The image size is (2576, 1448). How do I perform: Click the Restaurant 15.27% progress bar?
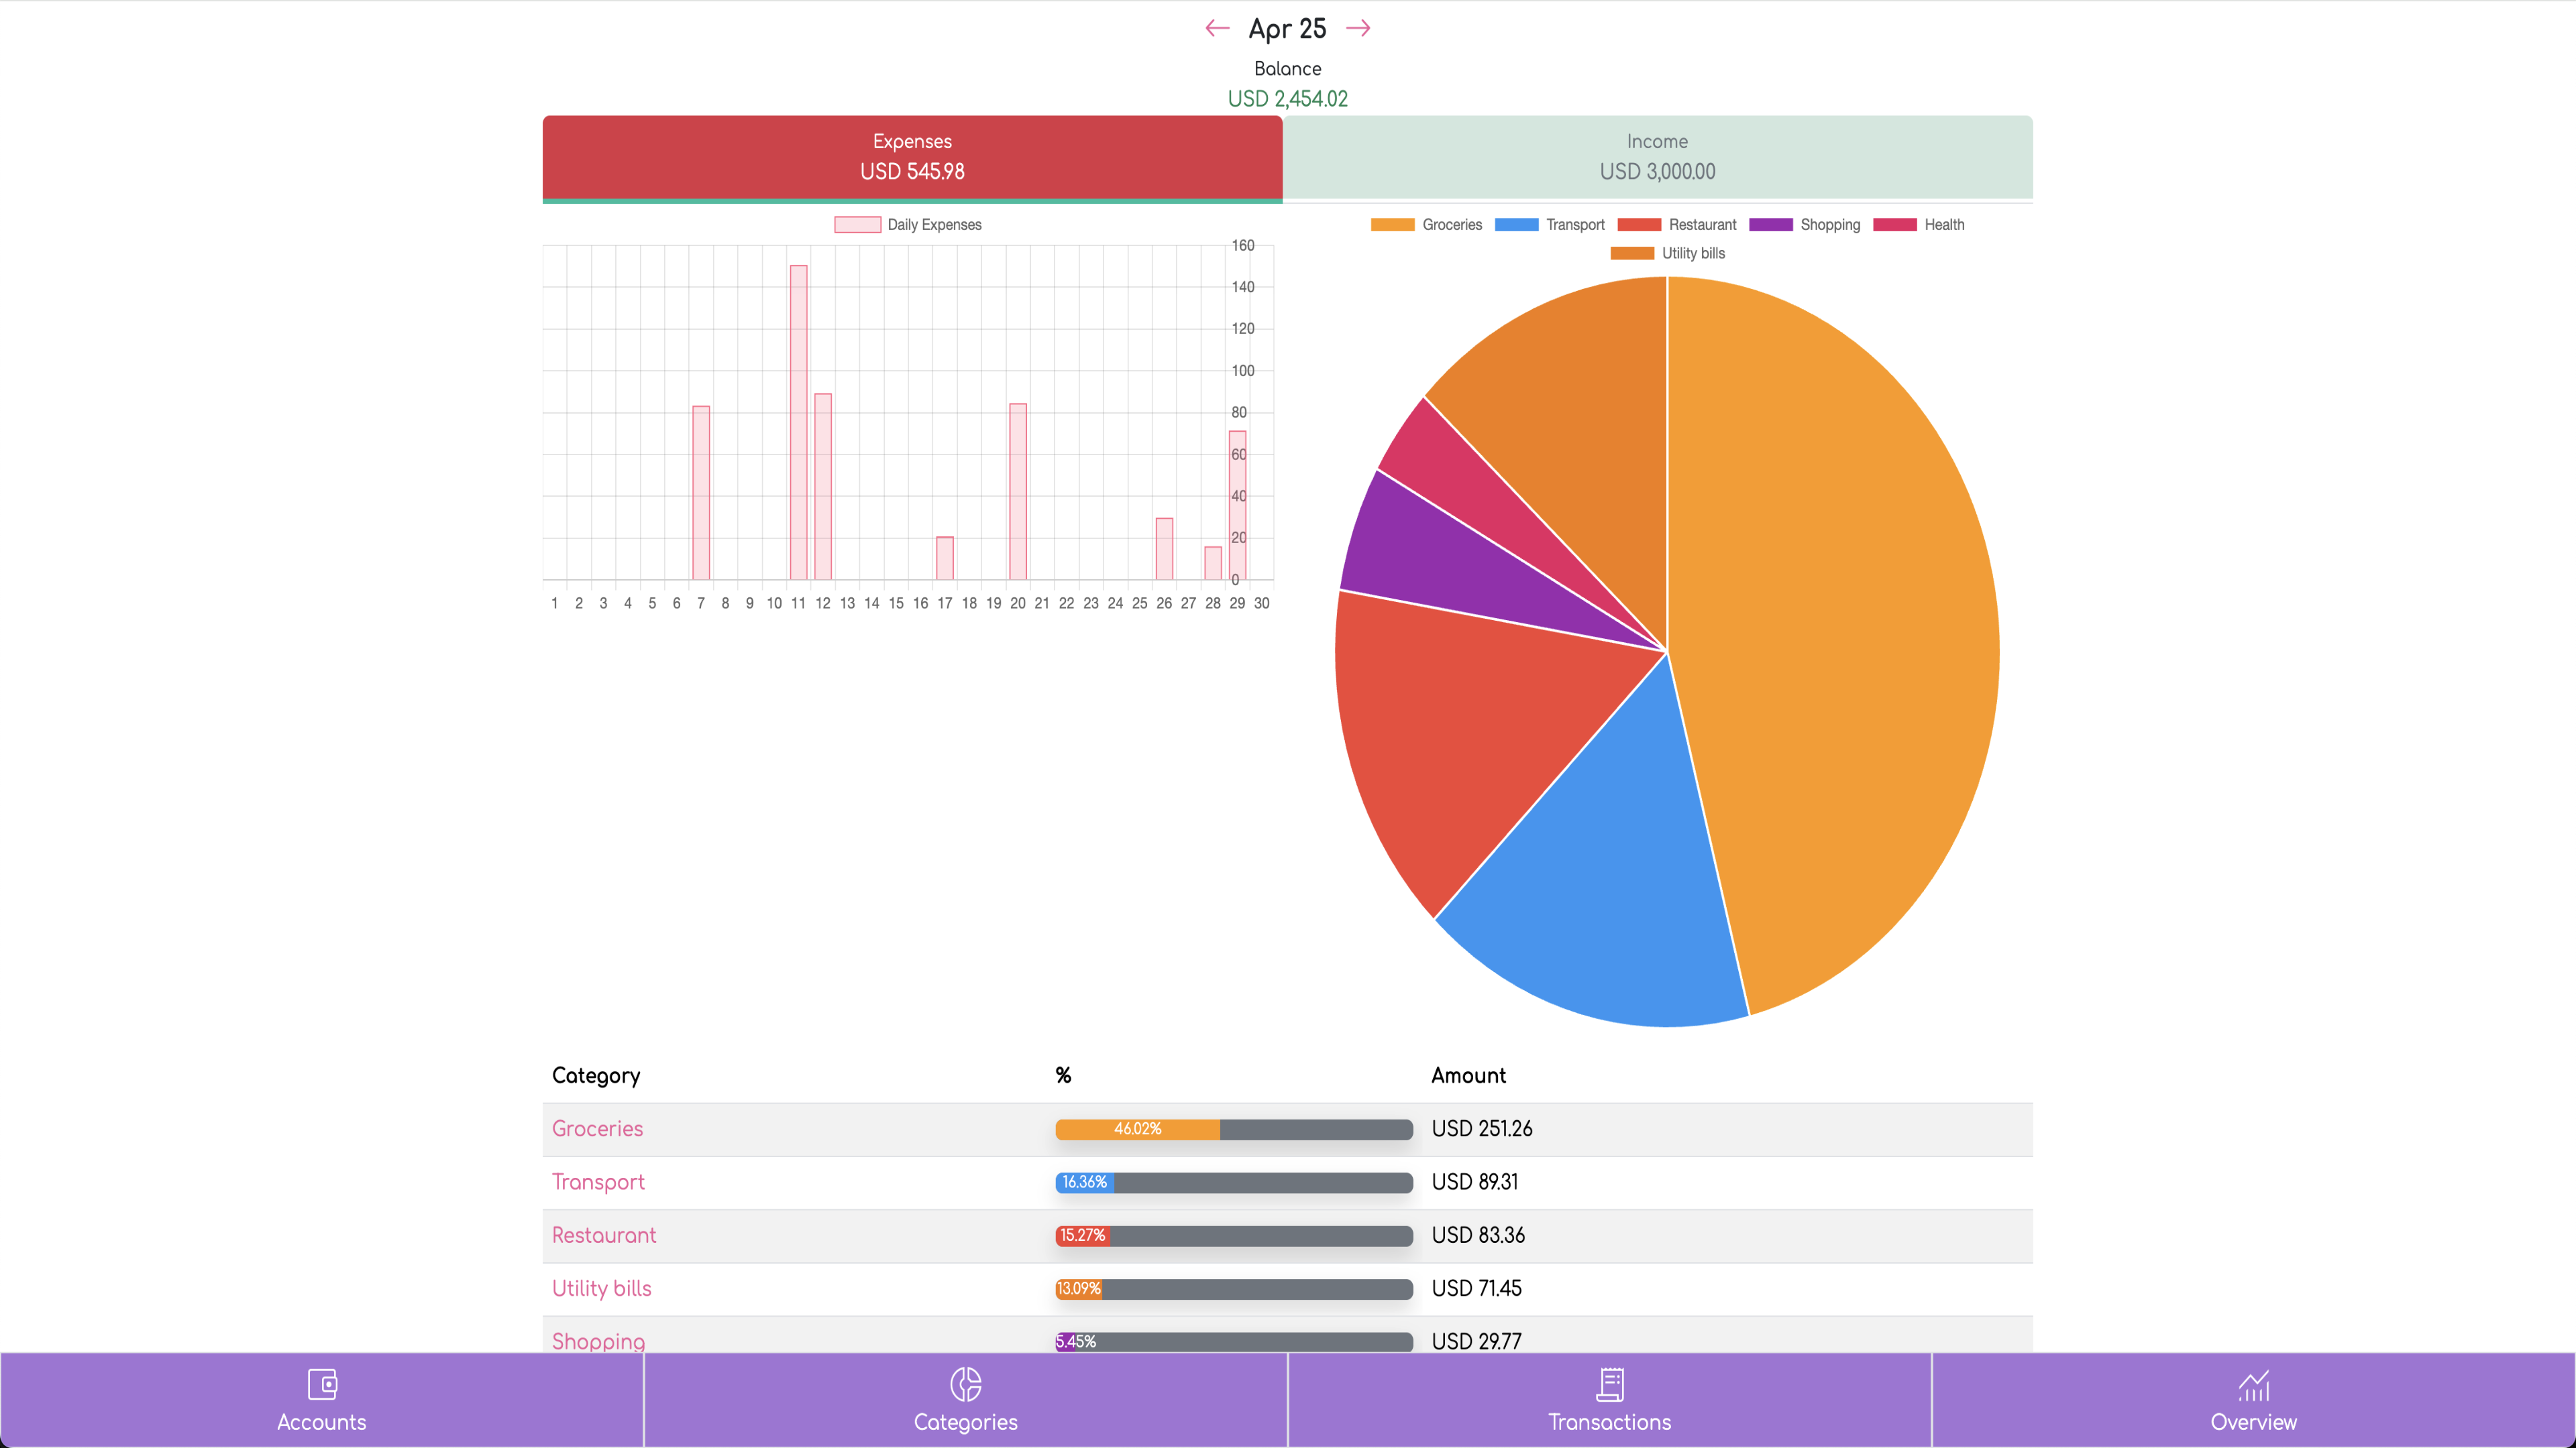1234,1235
